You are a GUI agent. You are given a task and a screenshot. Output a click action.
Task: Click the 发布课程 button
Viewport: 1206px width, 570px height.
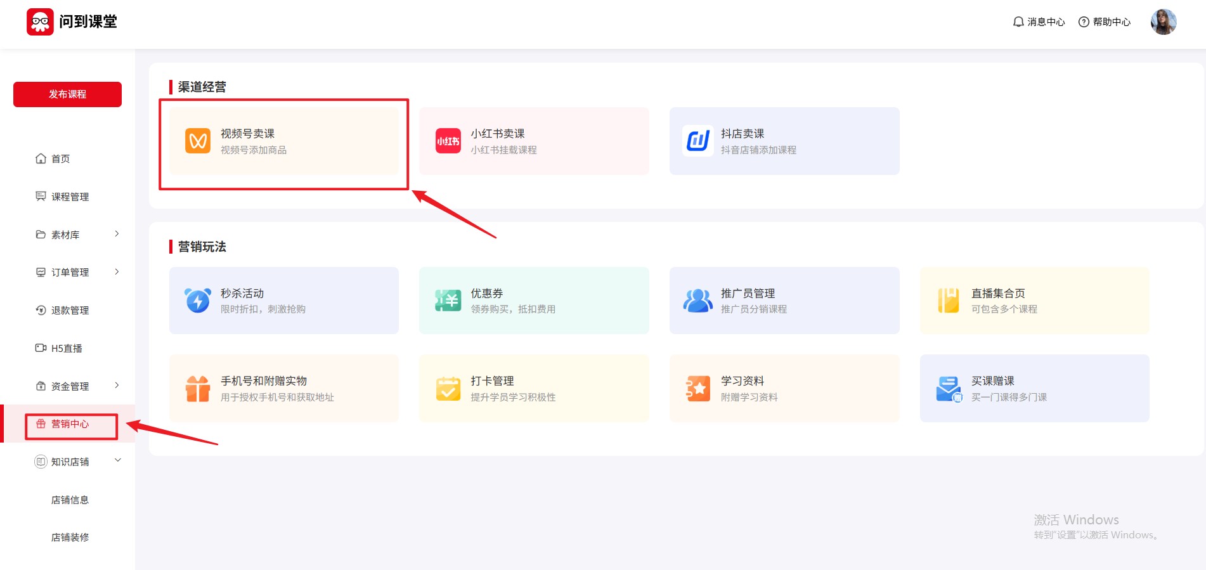(67, 94)
